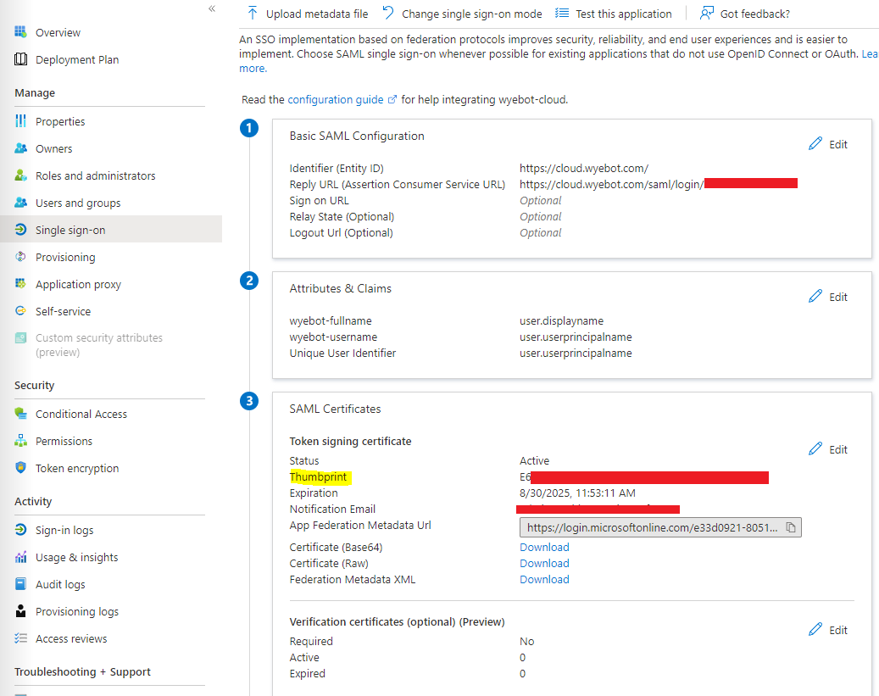Click the wyebot-fullname claim name
The width and height of the screenshot is (879, 696).
click(x=331, y=320)
